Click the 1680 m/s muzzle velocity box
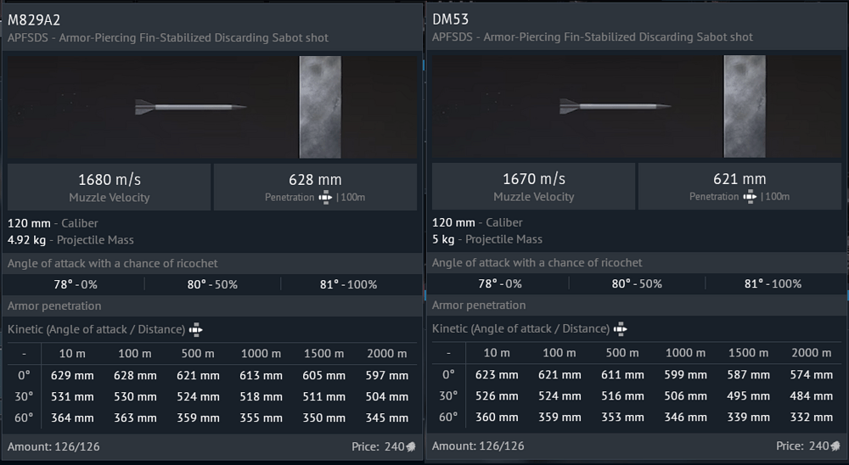 (109, 187)
